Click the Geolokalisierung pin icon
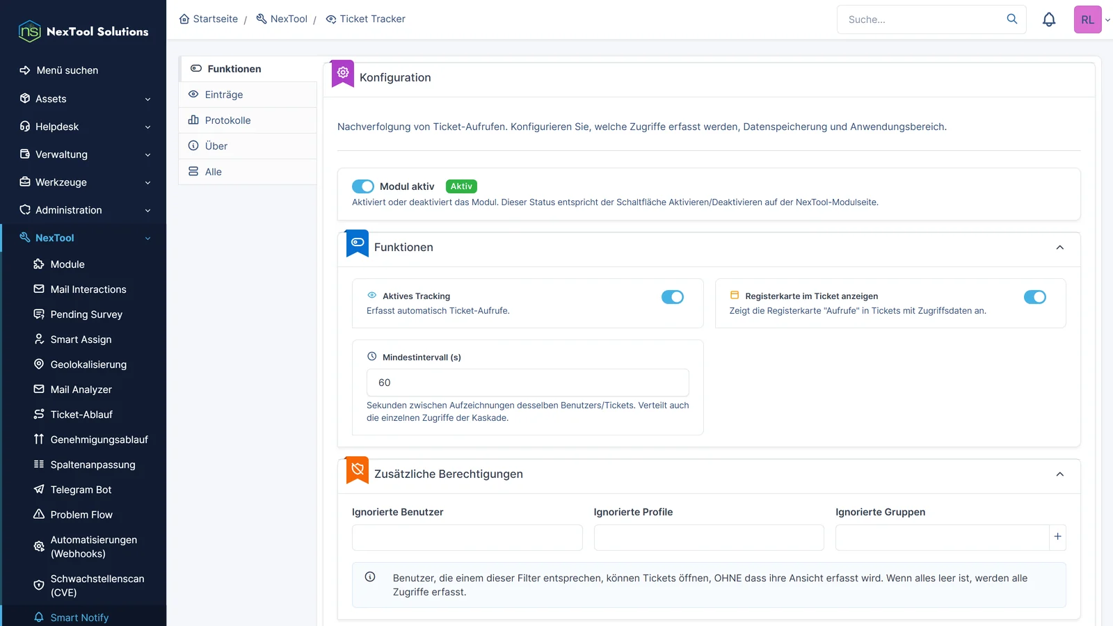The height and width of the screenshot is (626, 1113). [39, 364]
